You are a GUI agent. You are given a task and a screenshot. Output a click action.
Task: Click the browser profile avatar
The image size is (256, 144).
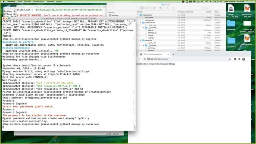(244, 59)
